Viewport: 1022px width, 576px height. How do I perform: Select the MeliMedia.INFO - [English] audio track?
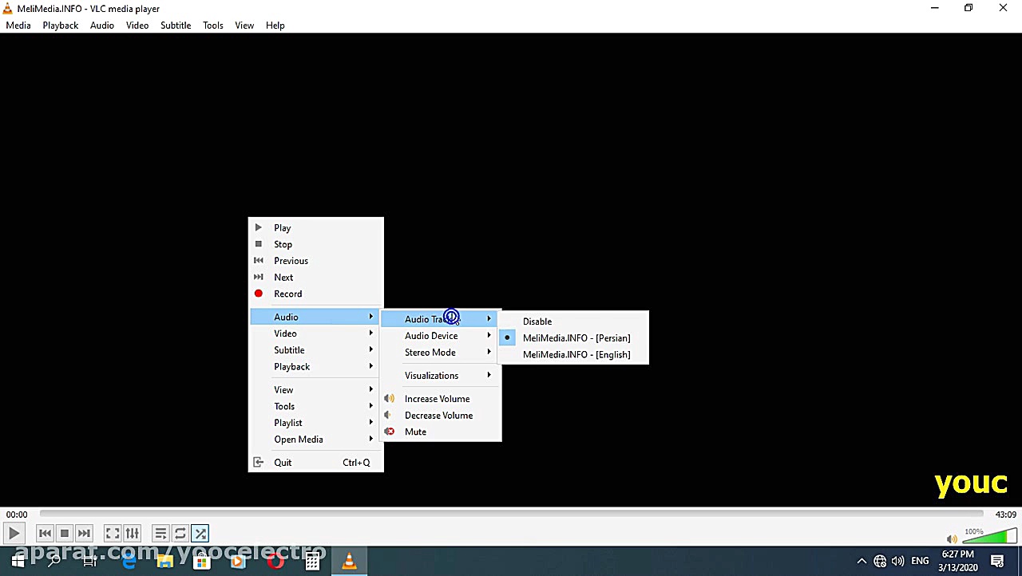coord(574,355)
